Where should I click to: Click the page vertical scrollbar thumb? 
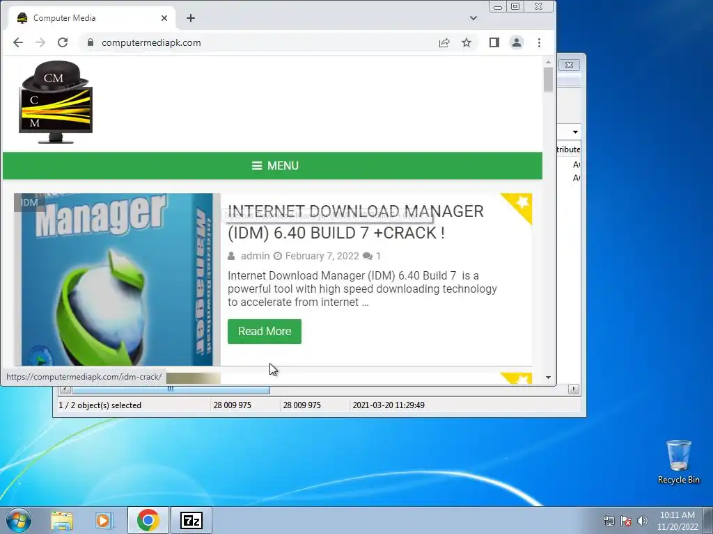548,79
